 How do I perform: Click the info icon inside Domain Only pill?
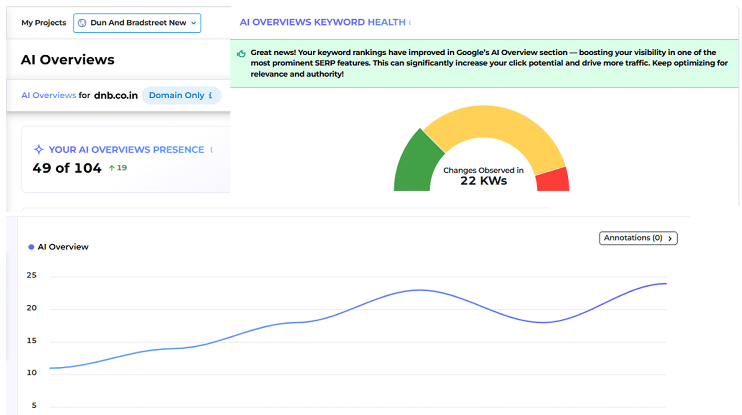pyautogui.click(x=210, y=95)
